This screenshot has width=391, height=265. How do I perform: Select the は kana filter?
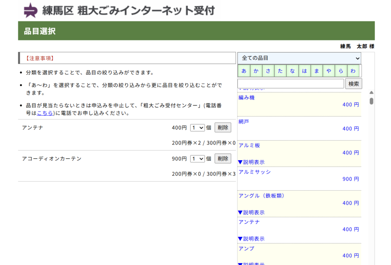(x=304, y=71)
